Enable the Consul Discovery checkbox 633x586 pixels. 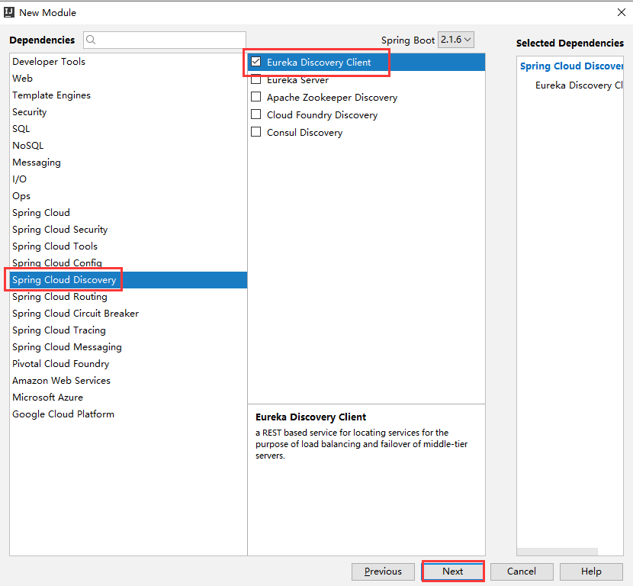256,132
